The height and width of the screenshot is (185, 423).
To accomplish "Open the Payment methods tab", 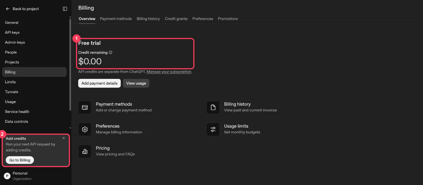I will pos(116,19).
